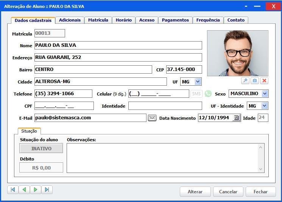Click inside the Observações text area
The image size is (282, 202).
tap(165, 158)
